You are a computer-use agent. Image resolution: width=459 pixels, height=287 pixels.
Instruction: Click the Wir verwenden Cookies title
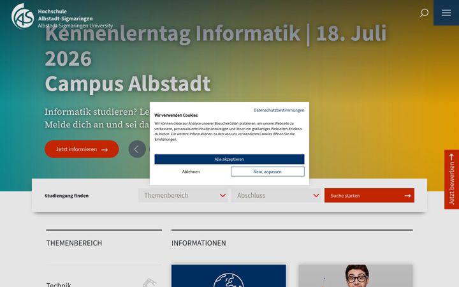pos(176,115)
